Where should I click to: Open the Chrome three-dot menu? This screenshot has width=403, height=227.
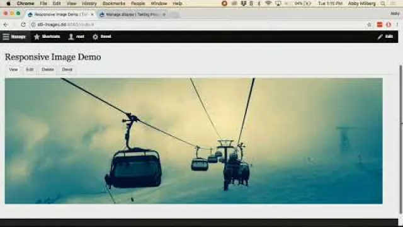(397, 25)
